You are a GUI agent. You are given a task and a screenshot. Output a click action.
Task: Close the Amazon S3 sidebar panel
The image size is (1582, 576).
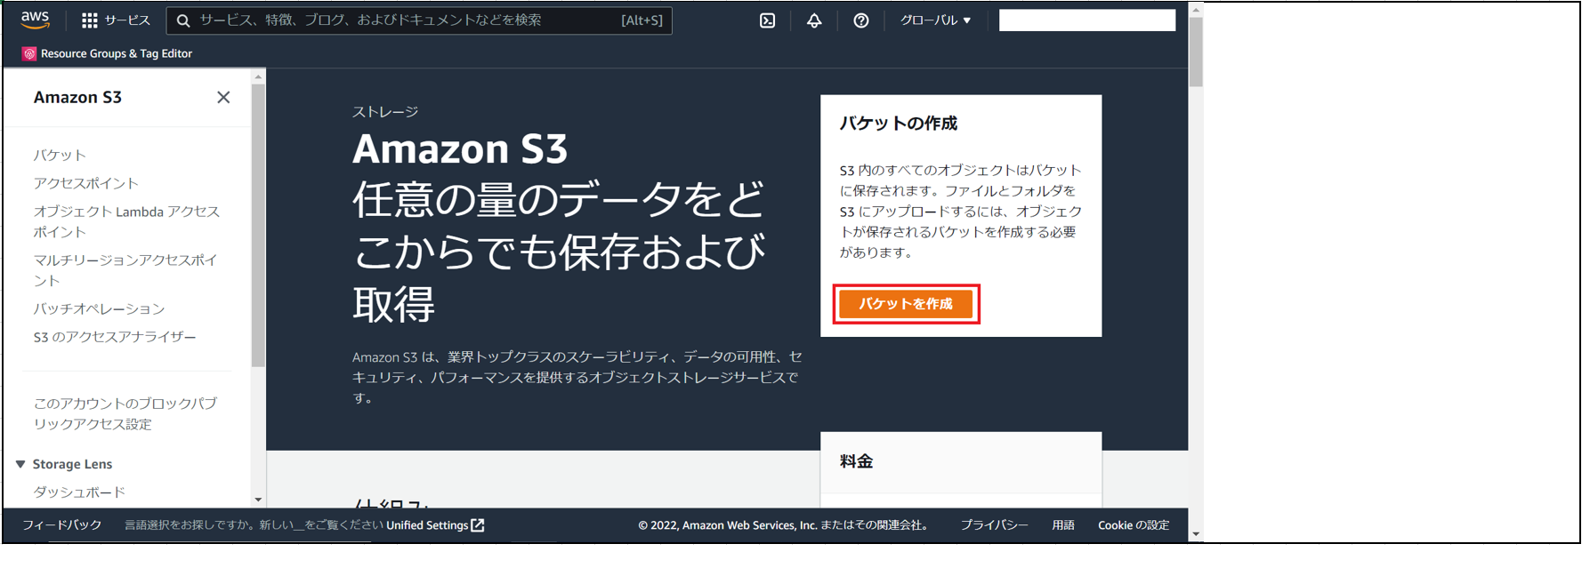(x=223, y=97)
